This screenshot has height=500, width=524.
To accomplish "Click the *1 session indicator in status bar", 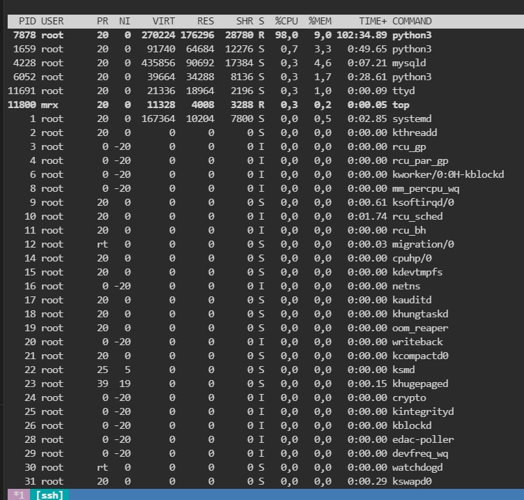I will (19, 494).
